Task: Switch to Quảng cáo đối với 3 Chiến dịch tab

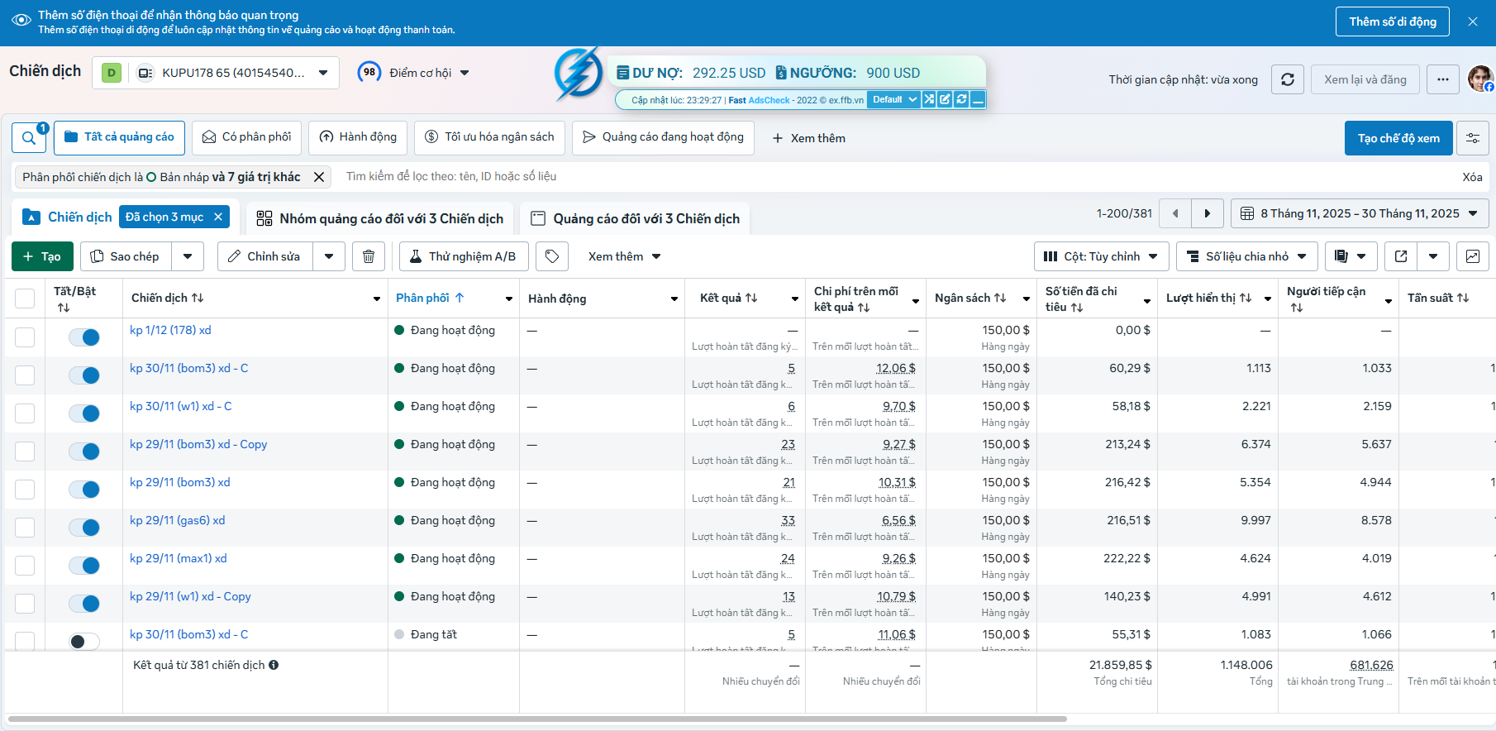Action: coord(635,218)
